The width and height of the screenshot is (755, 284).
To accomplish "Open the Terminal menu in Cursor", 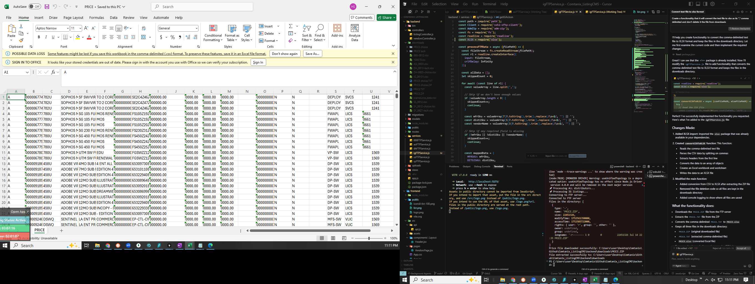I will (x=489, y=4).
